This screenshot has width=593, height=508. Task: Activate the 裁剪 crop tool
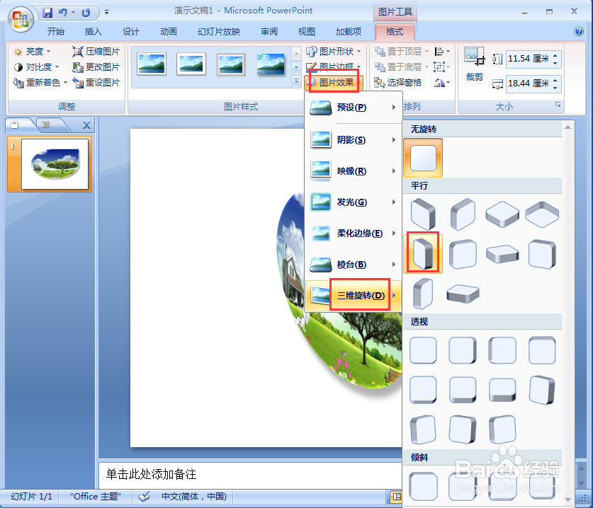(475, 64)
